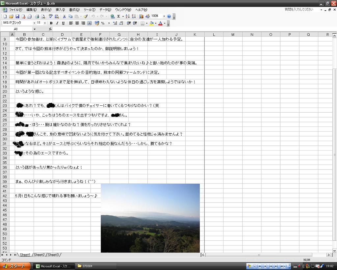Image resolution: width=337 pixels, height=270 pixels.
Task: Open the 表示(V) menu
Action: (x=46, y=10)
